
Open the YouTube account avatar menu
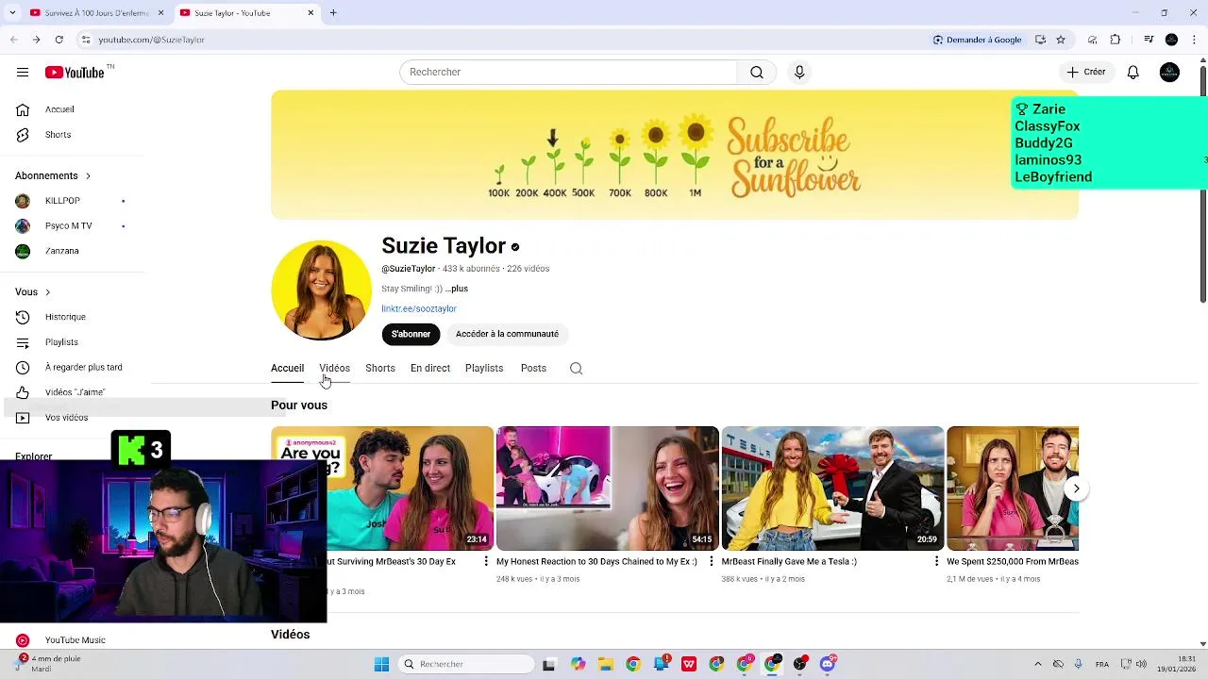pos(1169,73)
